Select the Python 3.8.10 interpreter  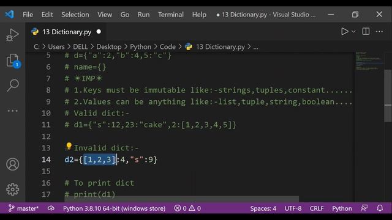click(115, 208)
